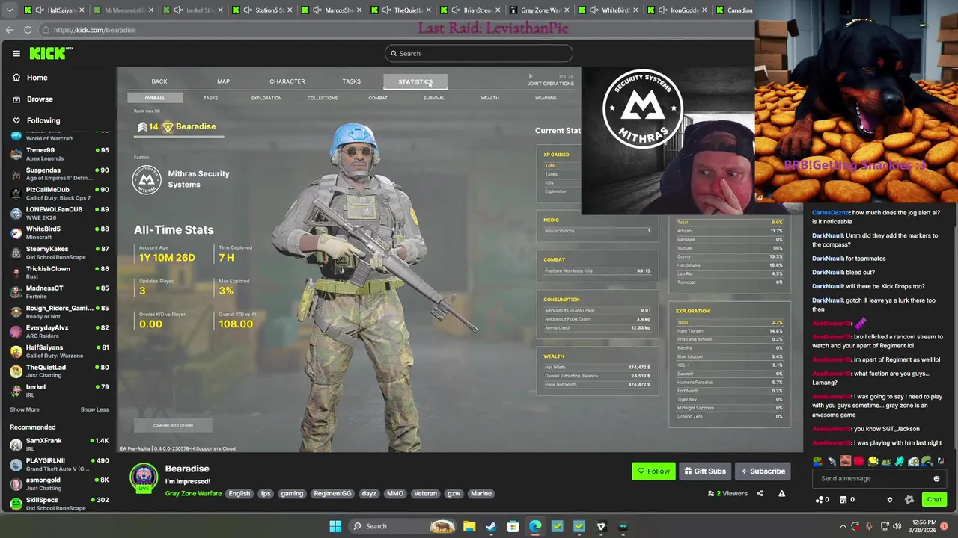The image size is (958, 538).
Task: Open the Browse page
Action: point(32,99)
